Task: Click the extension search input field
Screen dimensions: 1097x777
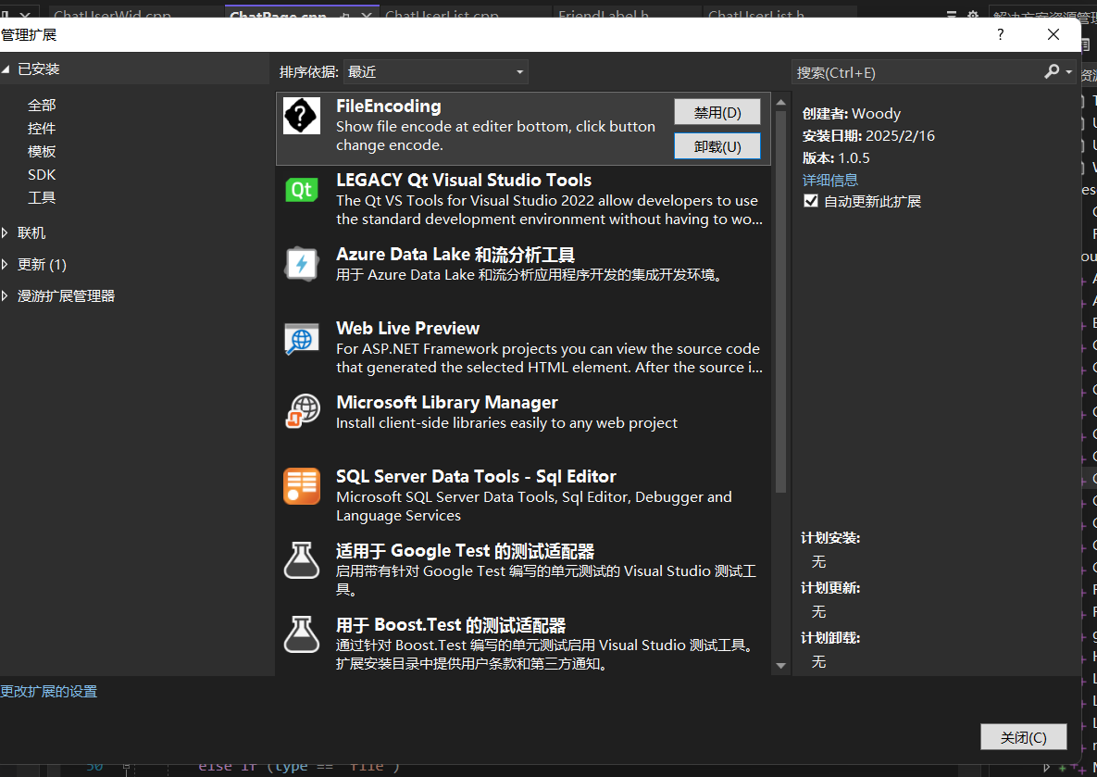Action: click(916, 72)
